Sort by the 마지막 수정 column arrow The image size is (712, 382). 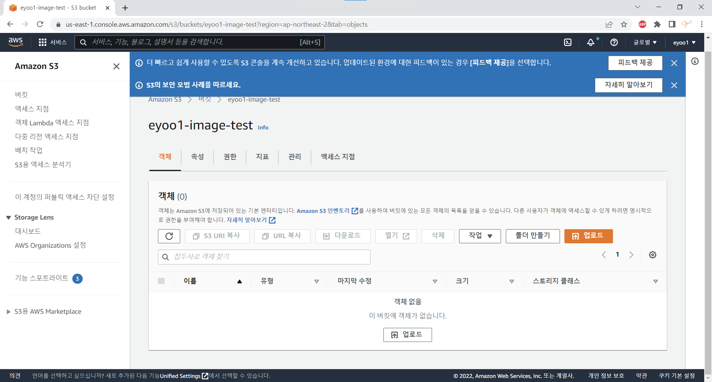click(435, 281)
